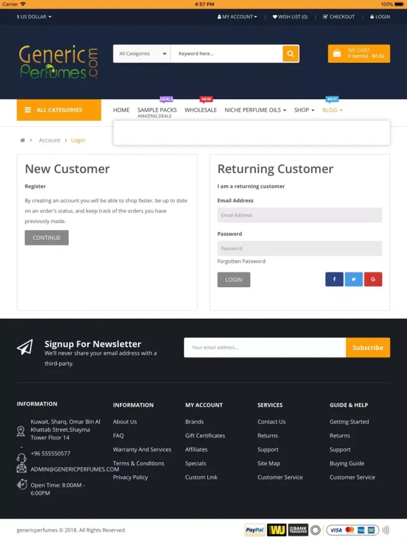Open Sample Packs menu item
The width and height of the screenshot is (407, 542).
click(x=157, y=110)
